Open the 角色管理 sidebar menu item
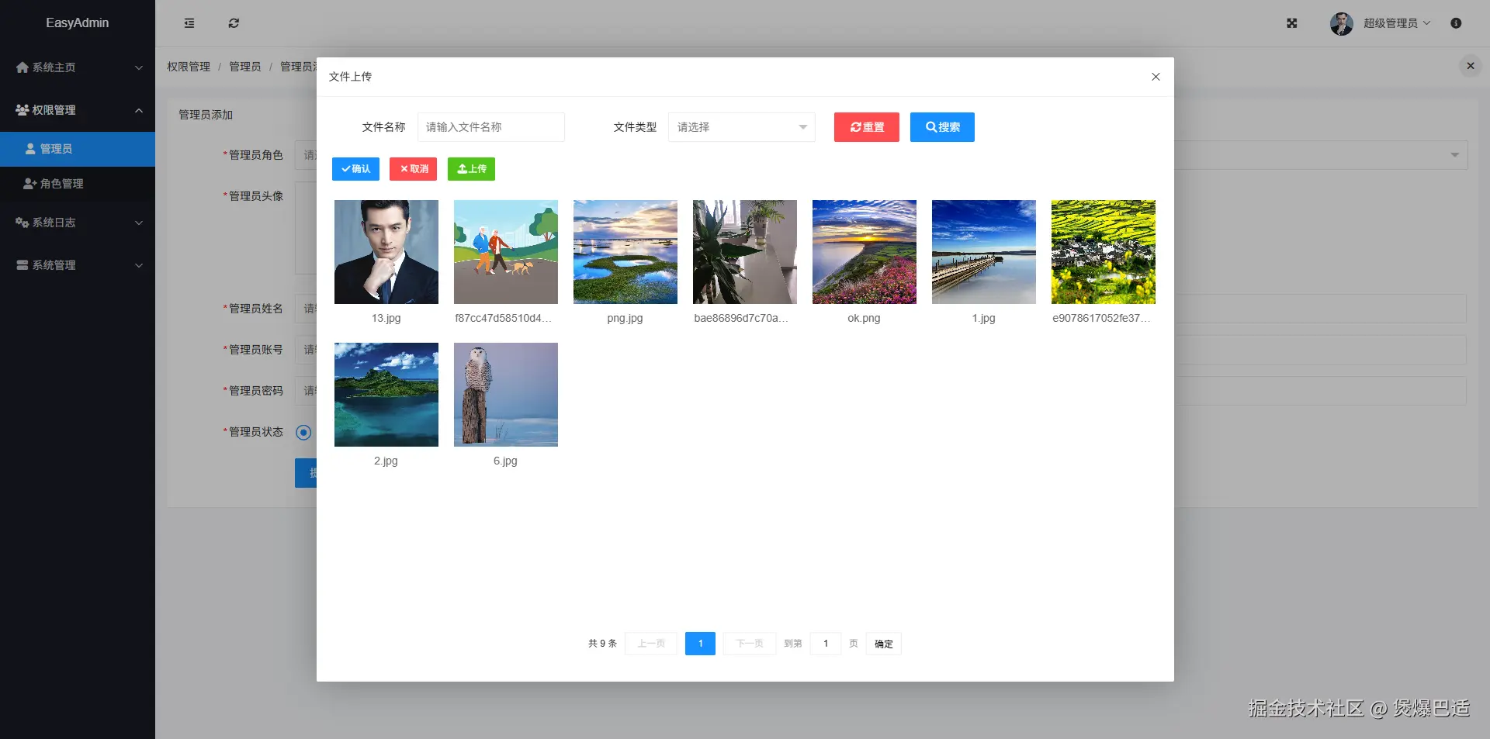 (x=78, y=184)
